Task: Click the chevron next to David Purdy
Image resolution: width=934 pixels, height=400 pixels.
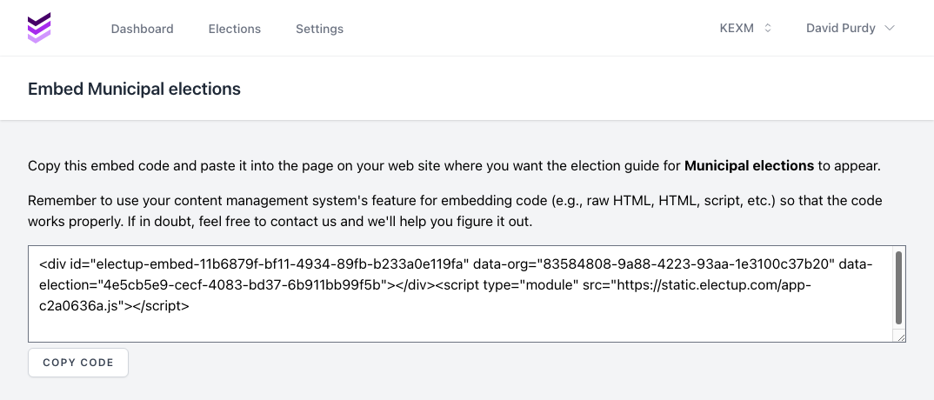Action: click(890, 28)
